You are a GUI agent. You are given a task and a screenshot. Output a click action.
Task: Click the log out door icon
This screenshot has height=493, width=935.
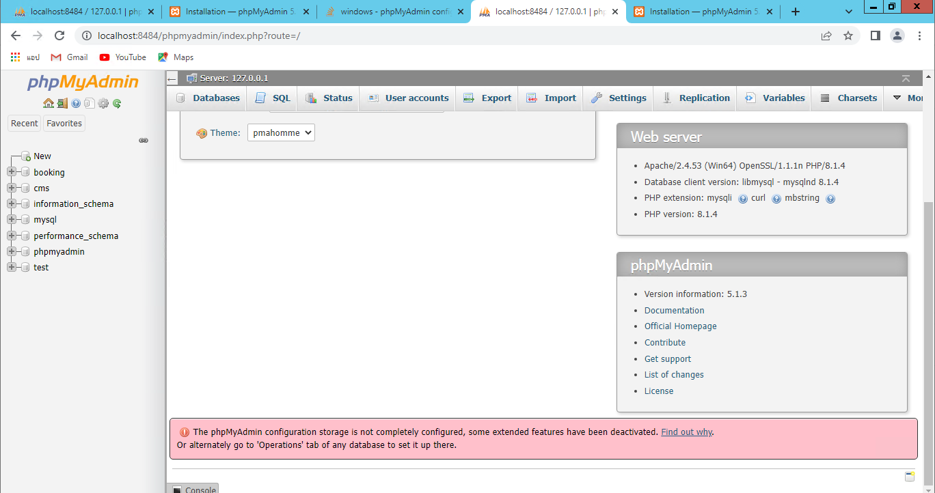[62, 104]
